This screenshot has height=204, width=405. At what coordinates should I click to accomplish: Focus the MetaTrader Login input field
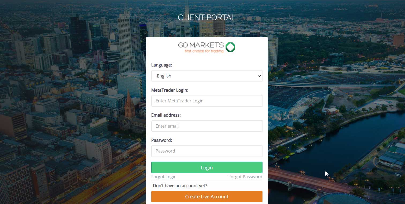[207, 101]
